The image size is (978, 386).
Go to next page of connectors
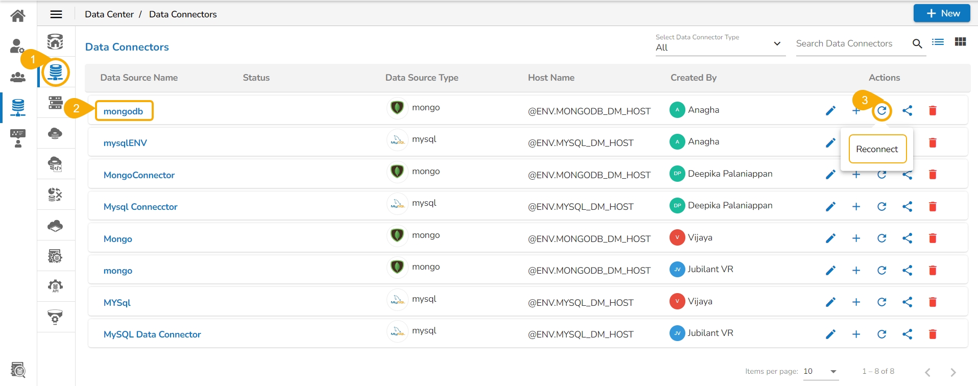[x=952, y=372]
